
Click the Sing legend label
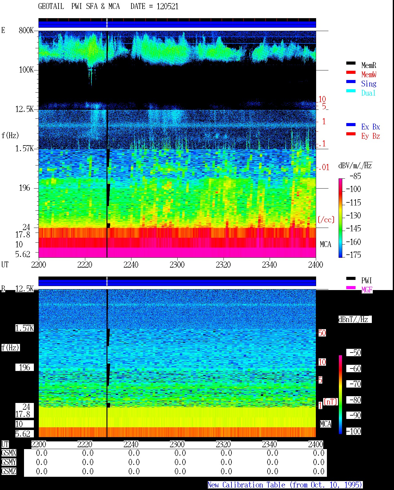369,84
